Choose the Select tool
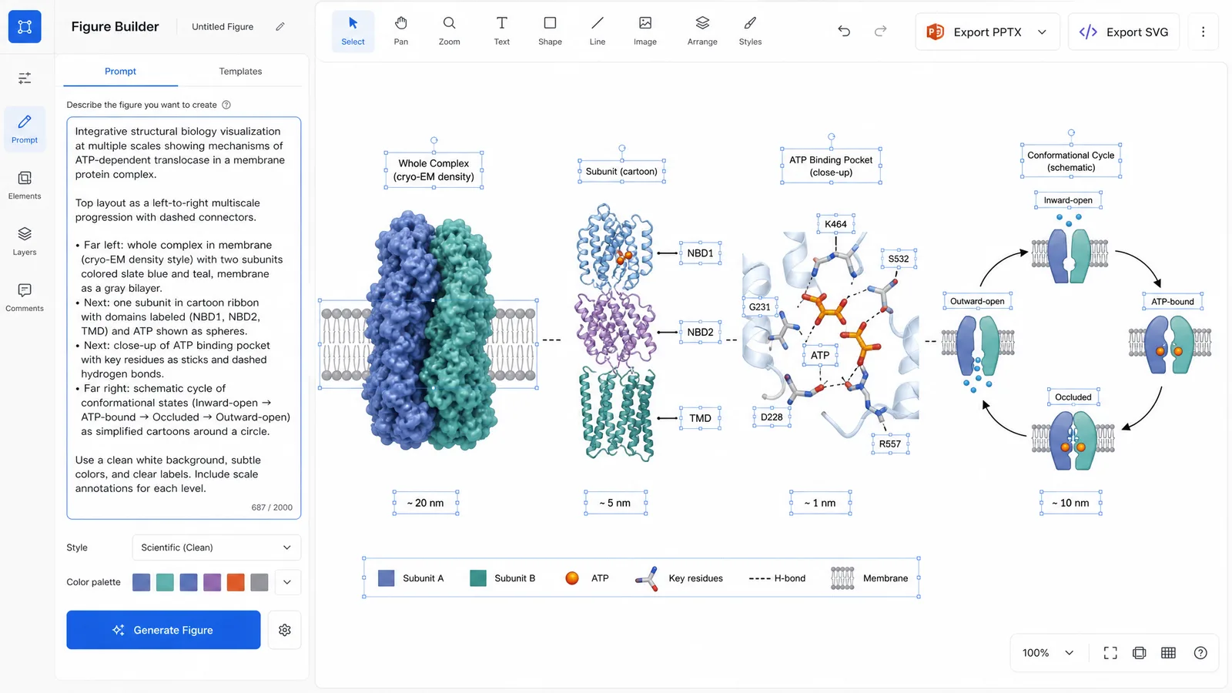1232x693 pixels. (353, 32)
